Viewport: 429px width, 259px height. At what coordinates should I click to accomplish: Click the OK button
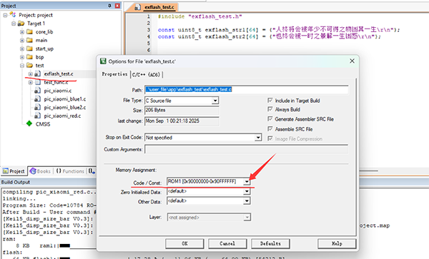[x=184, y=243]
